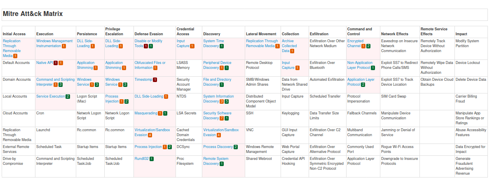Select the External Remote Services cell
Image resolution: width=492 pixels, height=180 pixels.
[18, 149]
